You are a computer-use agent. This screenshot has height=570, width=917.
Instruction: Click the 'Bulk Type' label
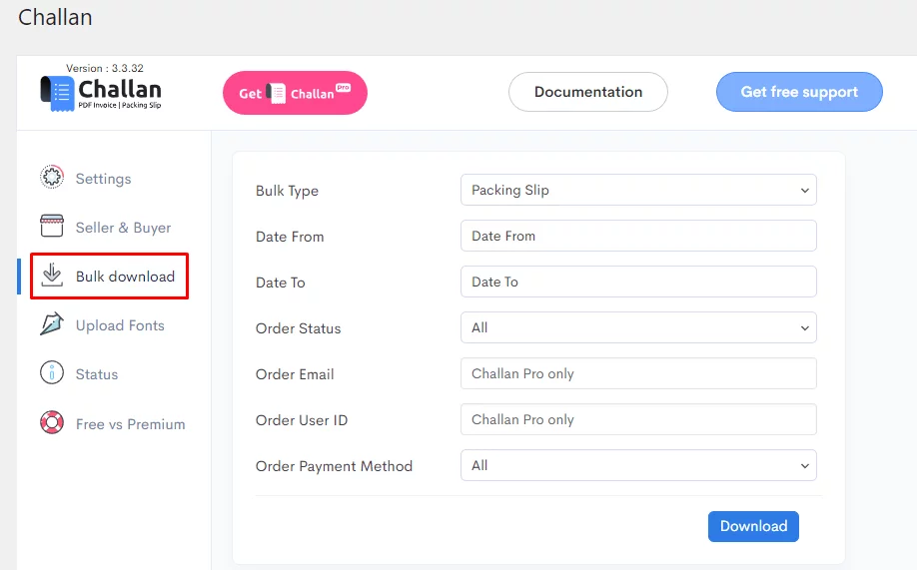287,191
